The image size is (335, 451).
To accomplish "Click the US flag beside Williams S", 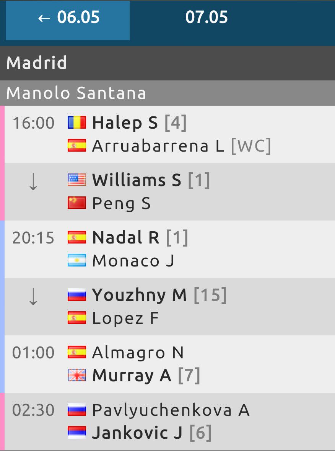I will (x=77, y=180).
